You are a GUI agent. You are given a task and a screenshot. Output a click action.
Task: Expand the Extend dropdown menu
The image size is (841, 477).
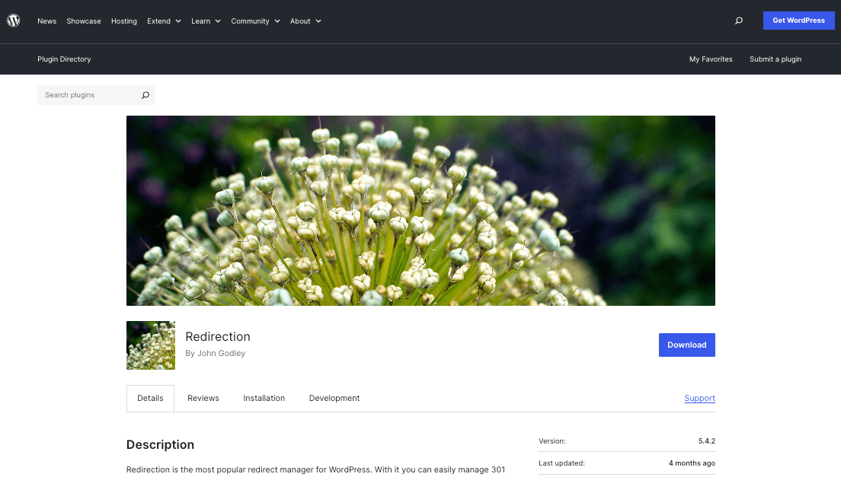164,21
